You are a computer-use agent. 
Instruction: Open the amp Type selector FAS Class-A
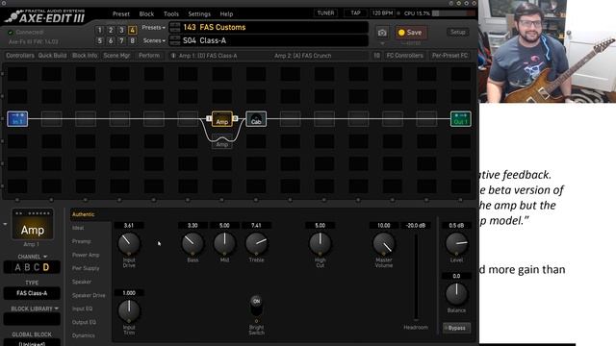click(x=32, y=293)
